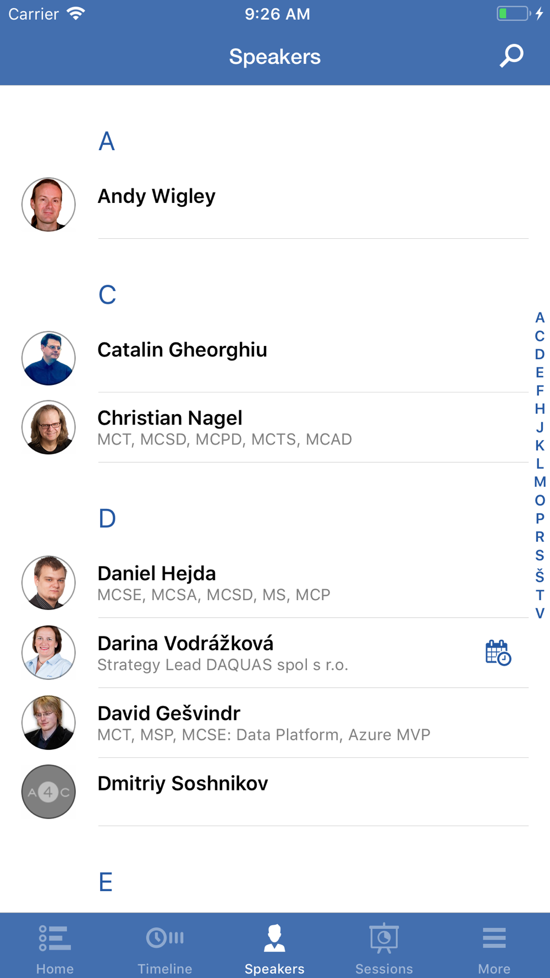Screen dimensions: 550x978
Task: Tap Christian Nagel's avatar photo
Action: 48,427
